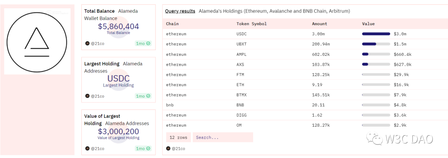Click the 9.19 ETH amount cell
Image resolution: width=448 pixels, height=158 pixels.
317,84
